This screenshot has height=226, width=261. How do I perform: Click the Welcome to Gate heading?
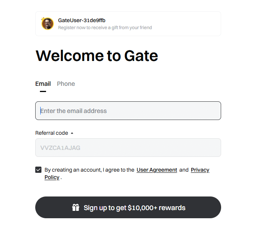pyautogui.click(x=97, y=56)
